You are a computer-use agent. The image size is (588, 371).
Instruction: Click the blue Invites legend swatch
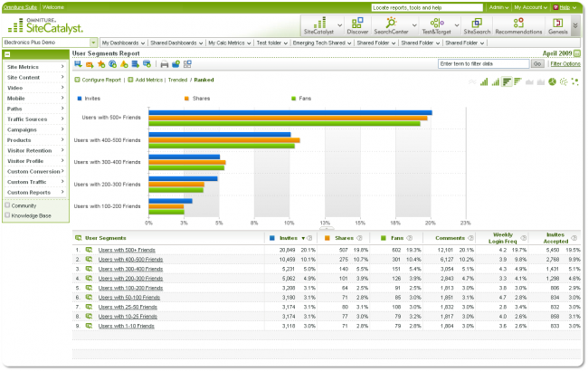click(x=80, y=99)
